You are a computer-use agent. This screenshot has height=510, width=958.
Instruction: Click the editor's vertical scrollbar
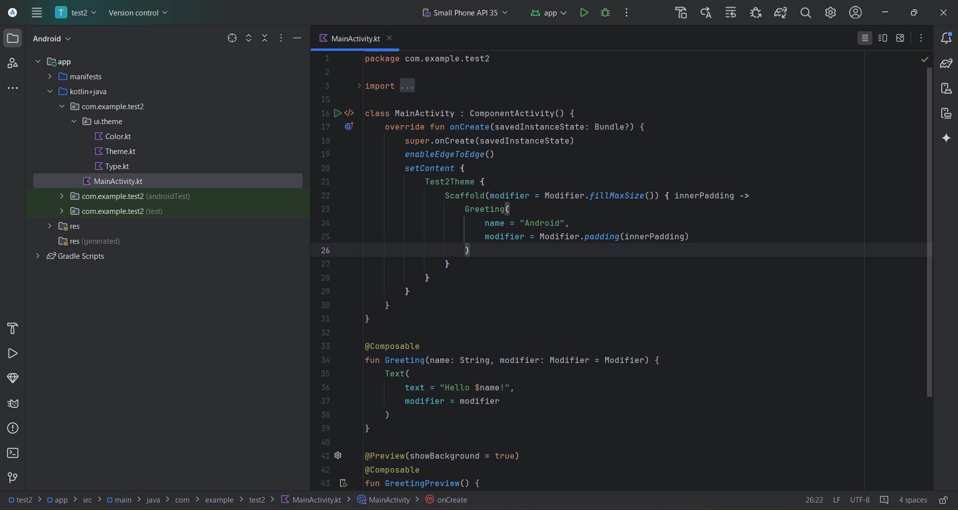coord(929,224)
